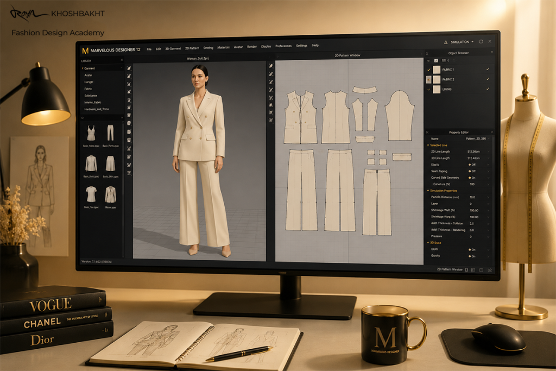Toggle the left checkmark of FABRIC 1

click(x=429, y=70)
